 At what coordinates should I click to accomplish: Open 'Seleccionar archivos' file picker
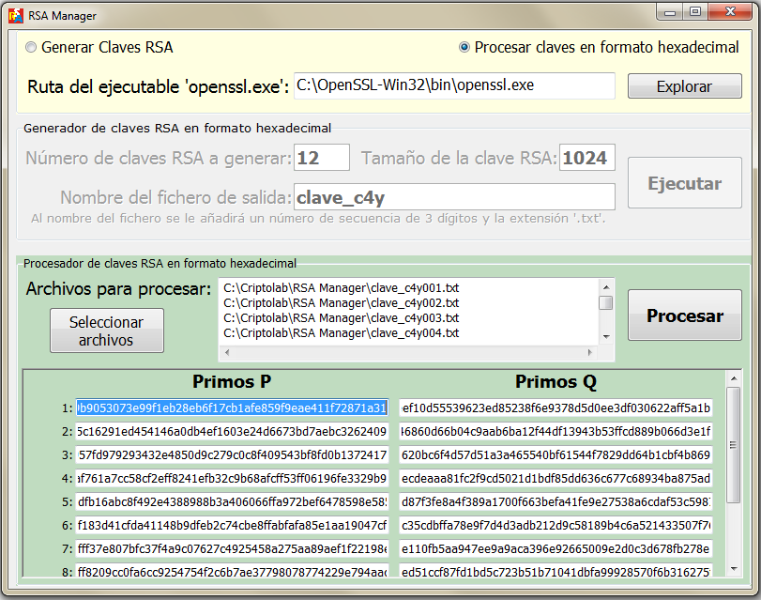[106, 331]
